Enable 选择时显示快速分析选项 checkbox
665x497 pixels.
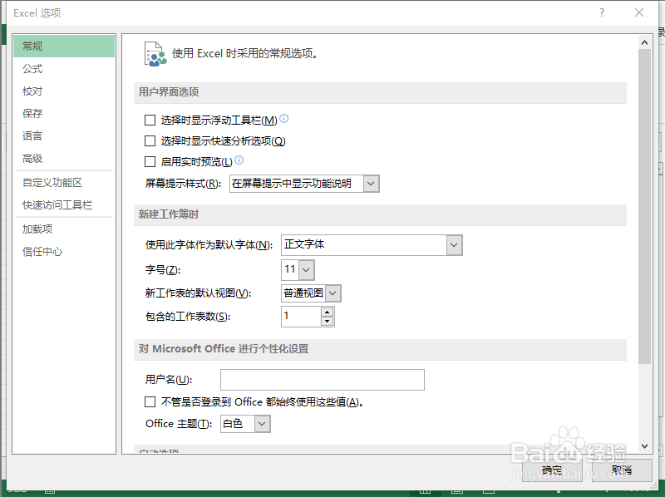150,140
